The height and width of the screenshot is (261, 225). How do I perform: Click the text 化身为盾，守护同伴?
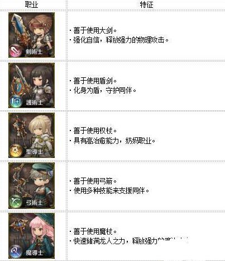tap(103, 91)
